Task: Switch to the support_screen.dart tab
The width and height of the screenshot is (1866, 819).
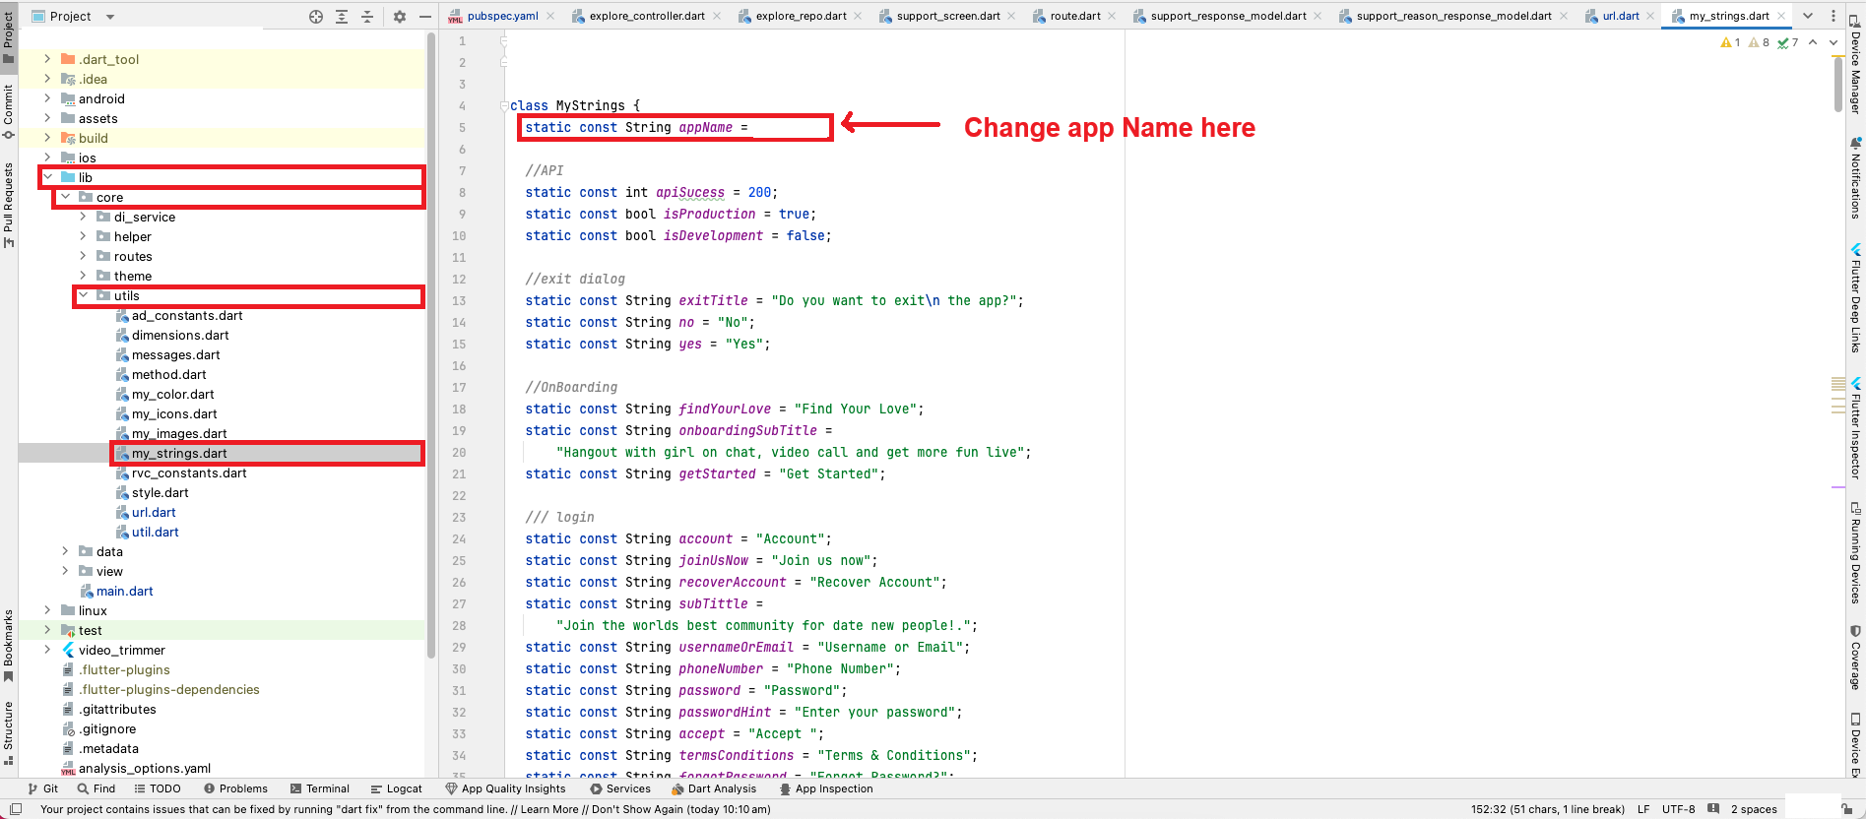Action: (x=947, y=16)
